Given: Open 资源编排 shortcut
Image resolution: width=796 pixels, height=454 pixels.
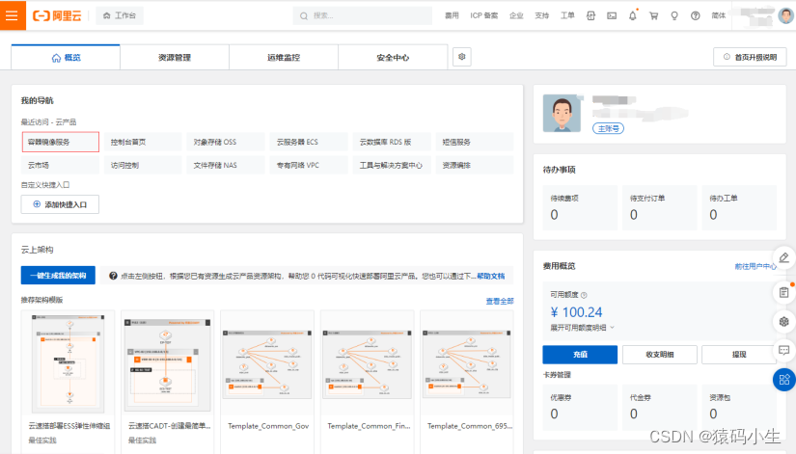Looking at the screenshot, I should 474,166.
